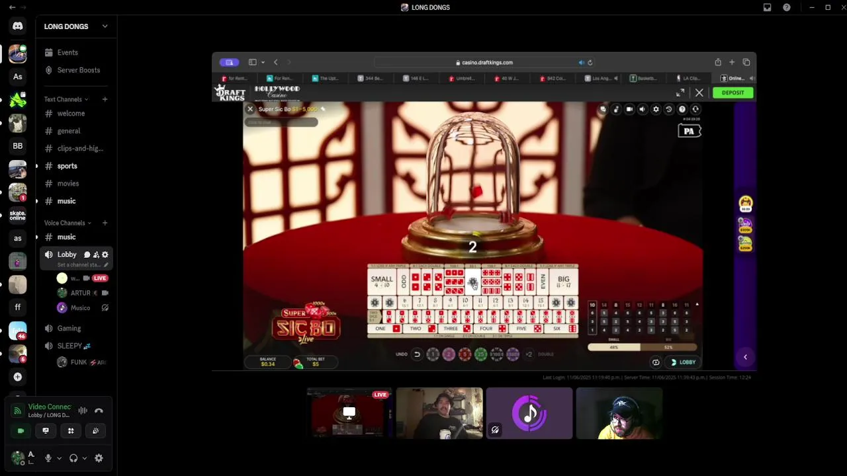Switch to the 'The Upt...' browser tab
Image resolution: width=847 pixels, height=476 pixels.
[326, 78]
